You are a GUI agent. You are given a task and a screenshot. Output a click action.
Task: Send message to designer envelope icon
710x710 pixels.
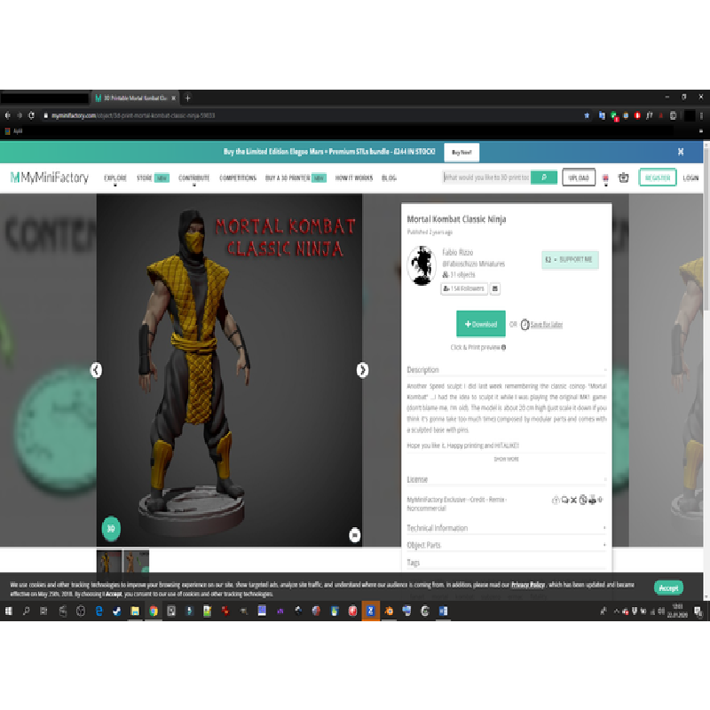[495, 288]
